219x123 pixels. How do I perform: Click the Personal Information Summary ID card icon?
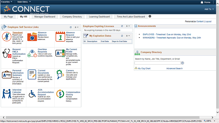(7, 74)
